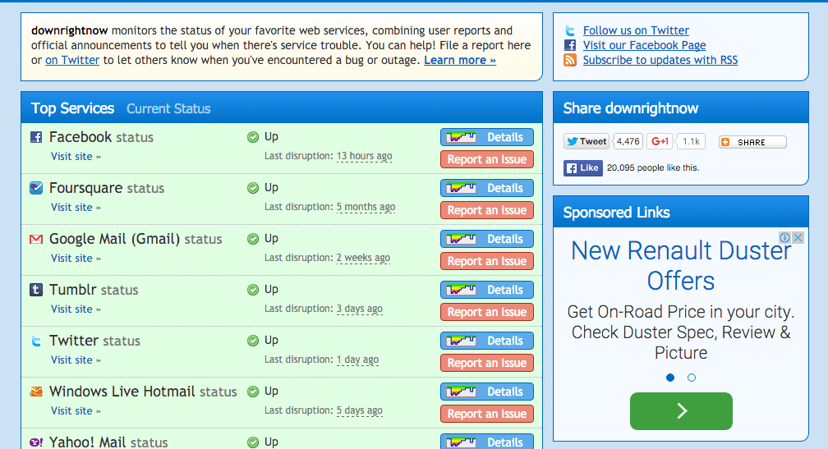Click the orange RSS feed icon
Viewport: 828px width, 449px height.
tap(570, 60)
